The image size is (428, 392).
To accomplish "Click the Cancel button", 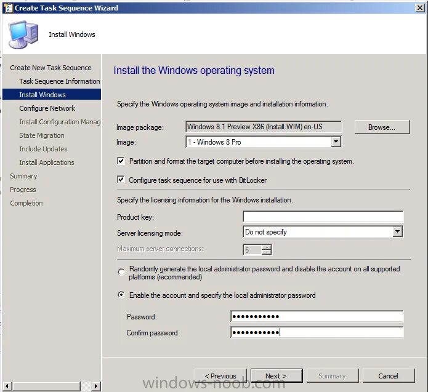I will point(389,376).
